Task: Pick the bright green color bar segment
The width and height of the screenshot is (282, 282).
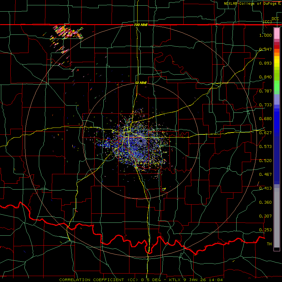Action: tap(277, 86)
